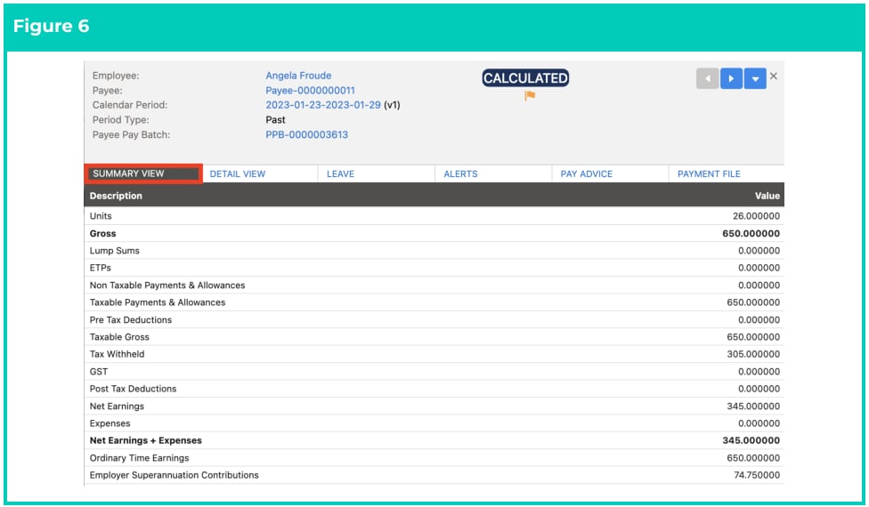The height and width of the screenshot is (507, 869).
Task: Select the Units row label
Action: [x=101, y=216]
